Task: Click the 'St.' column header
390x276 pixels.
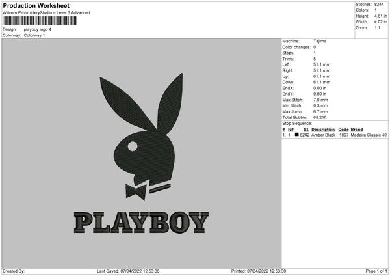Action: (x=306, y=130)
